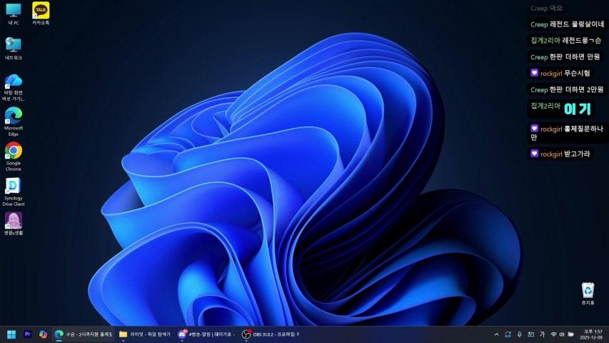The height and width of the screenshot is (343, 609).
Task: Select the 네트워크 desktop icon
Action: [13, 49]
